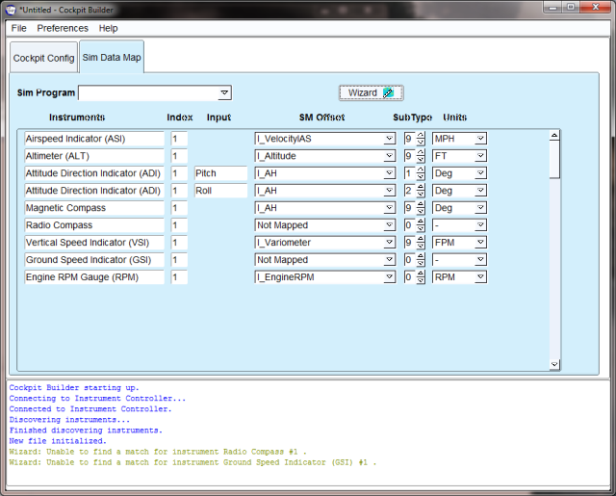Increase SubType value for Airspeed Indicator
616x496 pixels.
click(421, 135)
